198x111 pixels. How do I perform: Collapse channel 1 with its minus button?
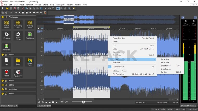tap(41, 31)
